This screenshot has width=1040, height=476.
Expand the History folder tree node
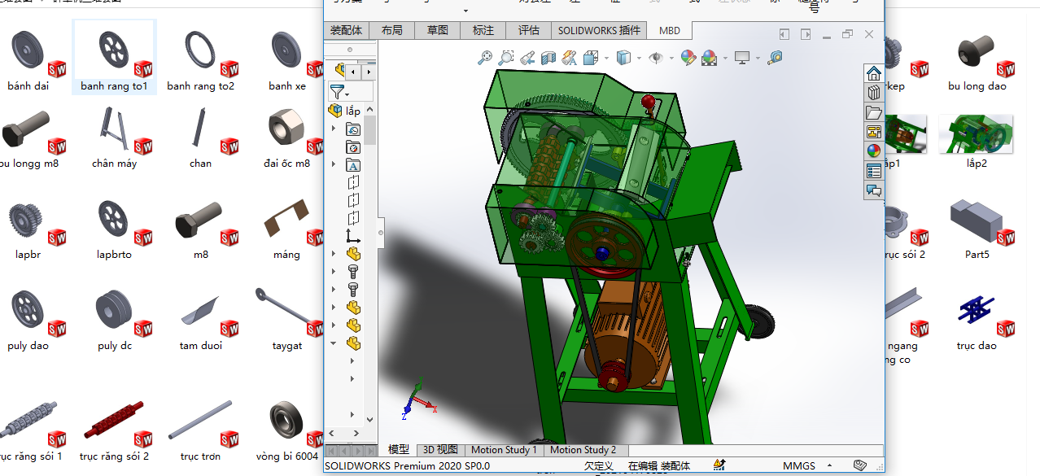click(x=334, y=129)
